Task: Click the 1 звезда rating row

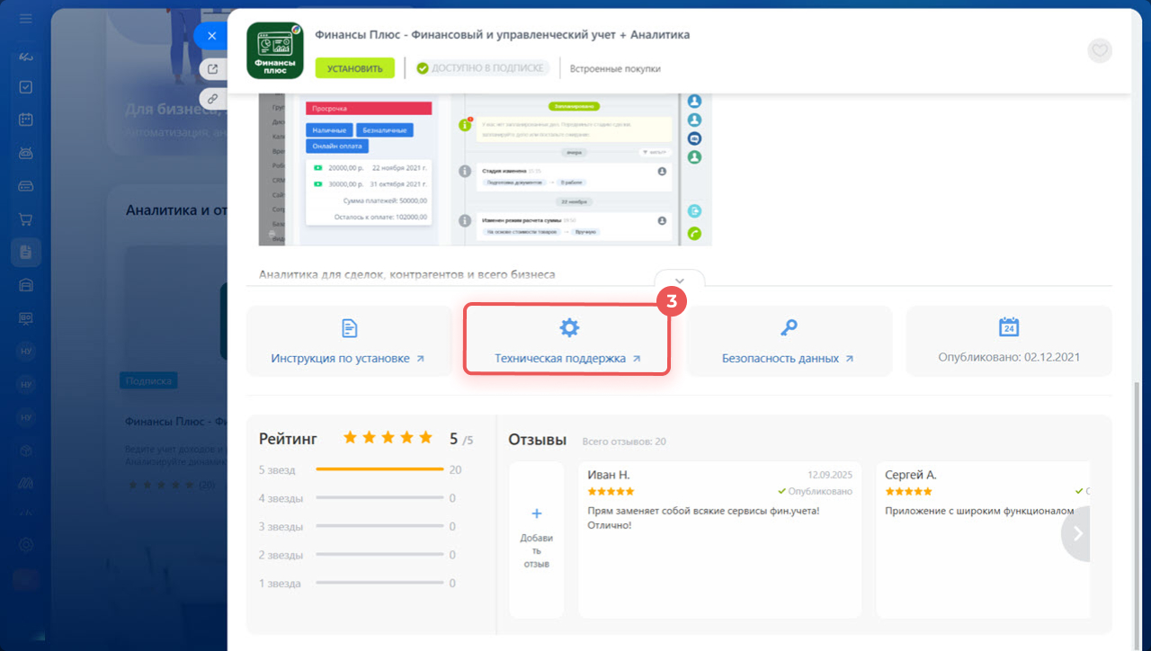Action: tap(360, 584)
